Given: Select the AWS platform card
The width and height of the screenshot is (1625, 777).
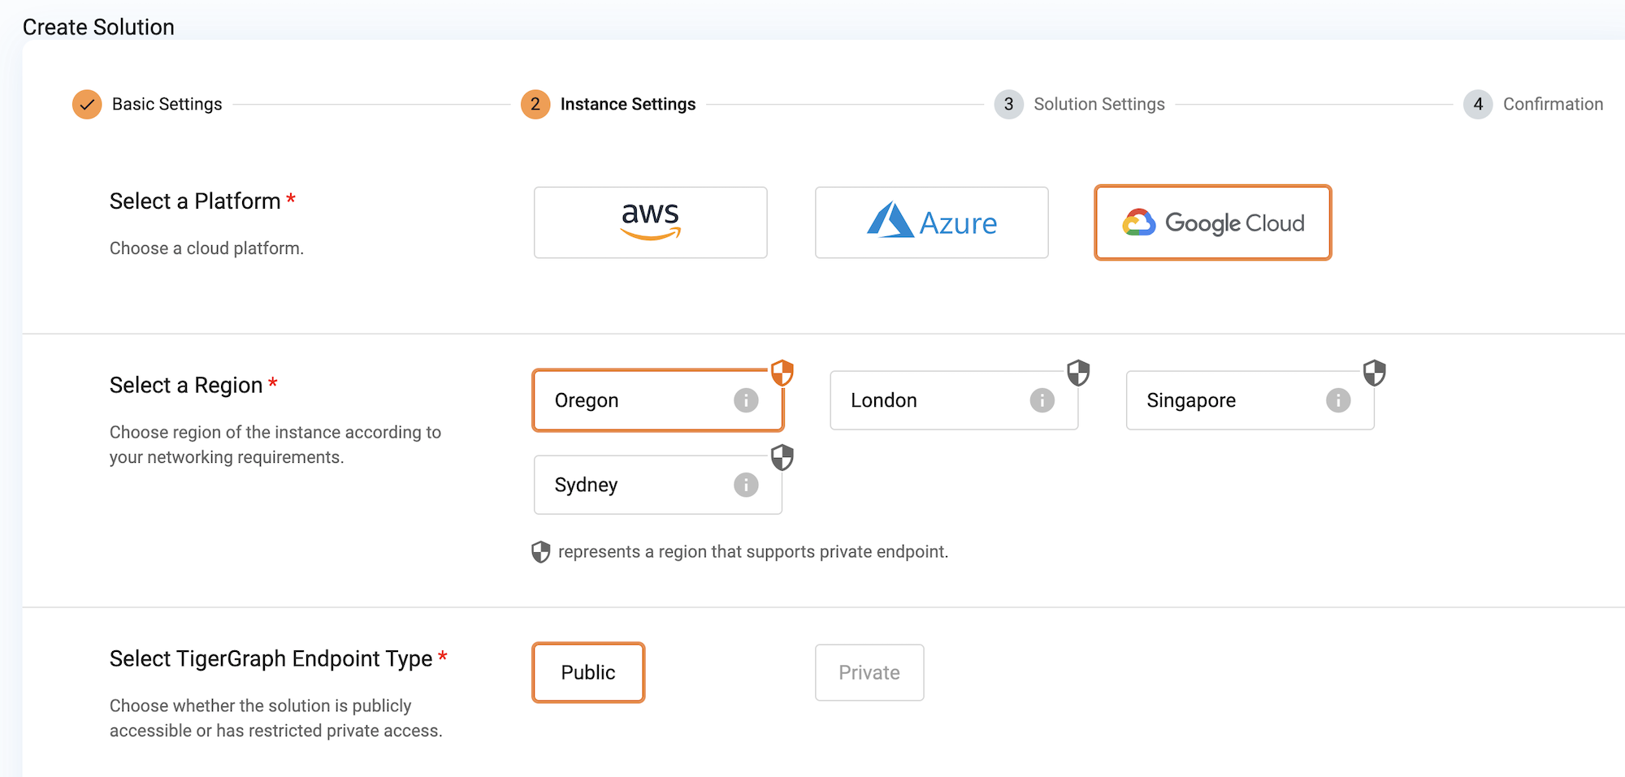Looking at the screenshot, I should pos(650,222).
